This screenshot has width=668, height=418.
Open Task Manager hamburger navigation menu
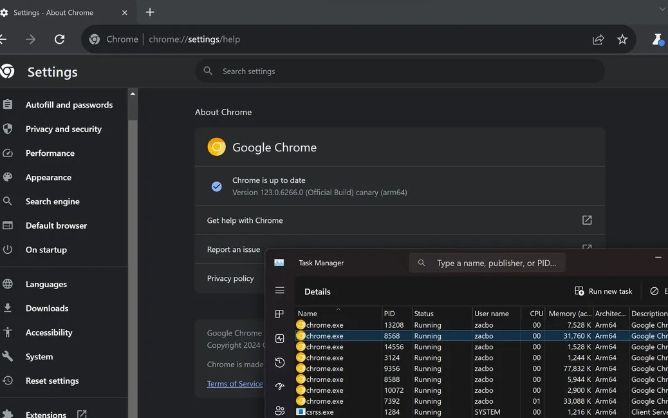pyautogui.click(x=279, y=290)
